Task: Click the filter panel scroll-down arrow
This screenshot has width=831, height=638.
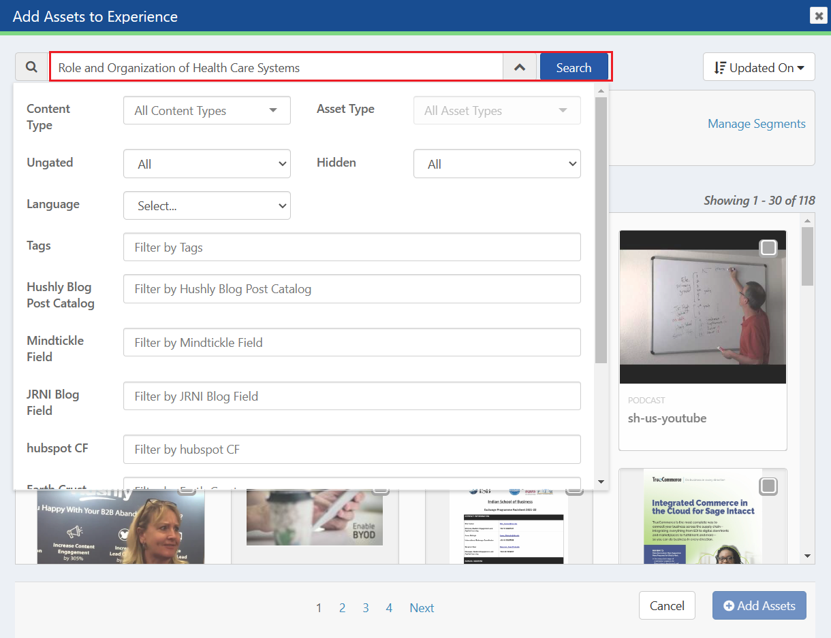Action: point(601,482)
